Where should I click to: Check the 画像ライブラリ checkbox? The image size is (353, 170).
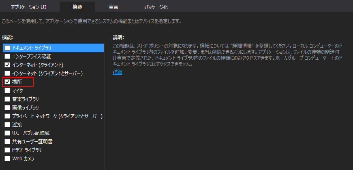(x=7, y=107)
